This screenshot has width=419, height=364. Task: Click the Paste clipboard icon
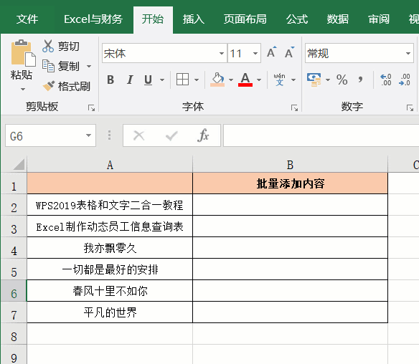pos(22,53)
